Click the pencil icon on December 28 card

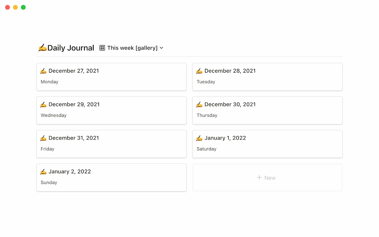[x=199, y=71]
